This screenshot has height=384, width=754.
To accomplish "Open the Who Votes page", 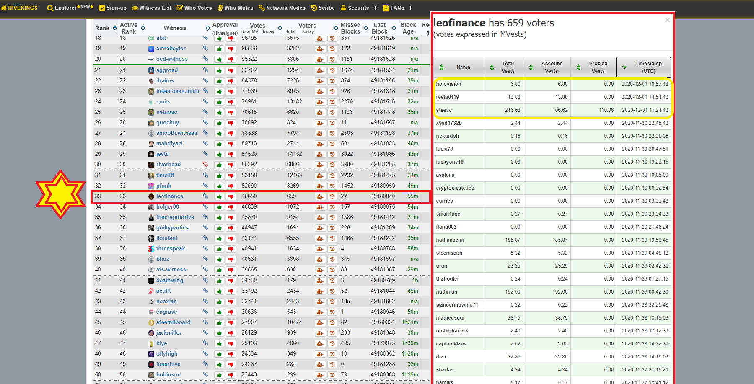I will [x=194, y=8].
